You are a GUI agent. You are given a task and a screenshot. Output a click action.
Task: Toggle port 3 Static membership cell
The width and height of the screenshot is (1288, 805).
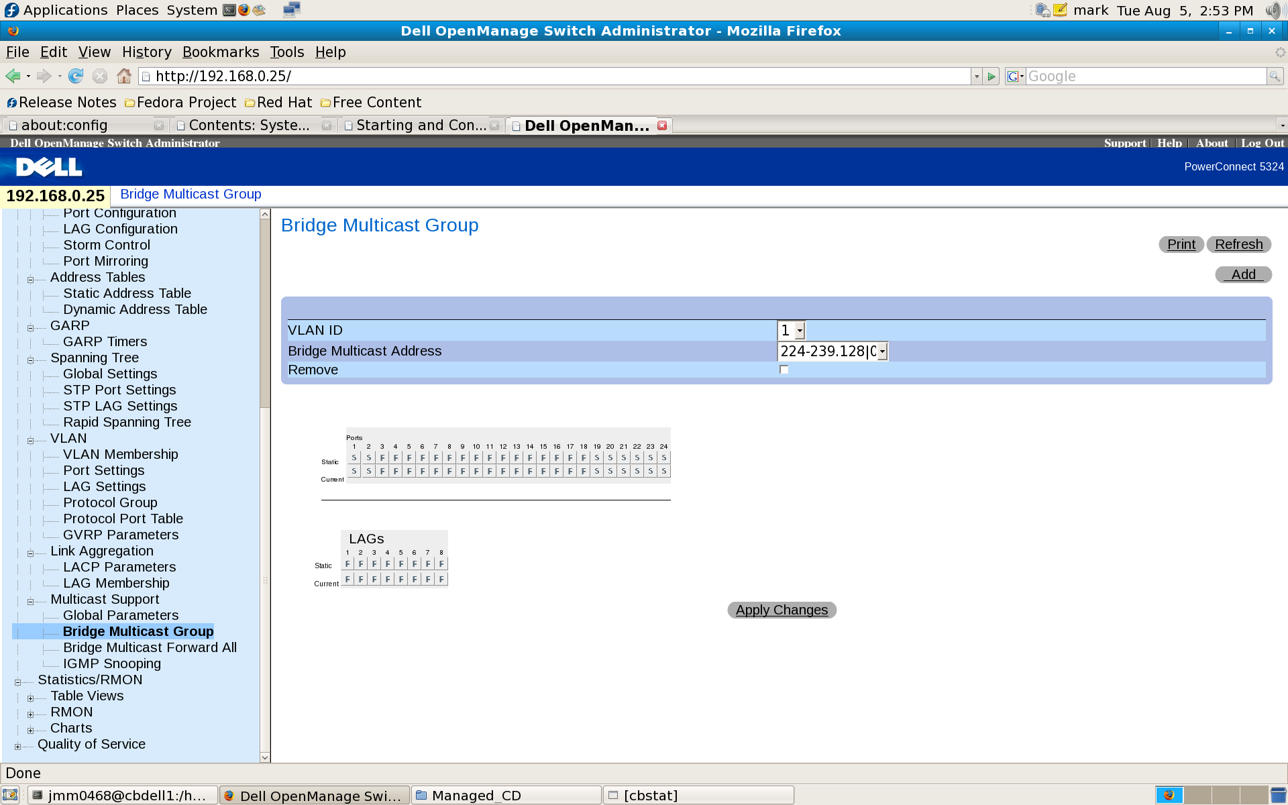pyautogui.click(x=382, y=458)
